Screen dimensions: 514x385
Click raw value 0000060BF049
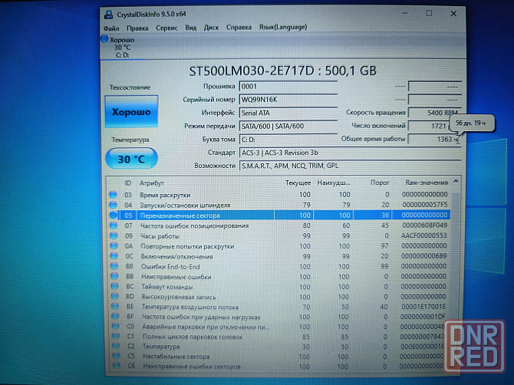424,225
